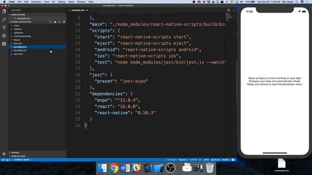This screenshot has height=175, width=312.
Task: Open the documents stack in dock
Action: tap(187, 168)
